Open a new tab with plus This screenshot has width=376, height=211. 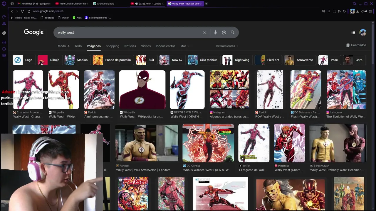[x=206, y=4]
